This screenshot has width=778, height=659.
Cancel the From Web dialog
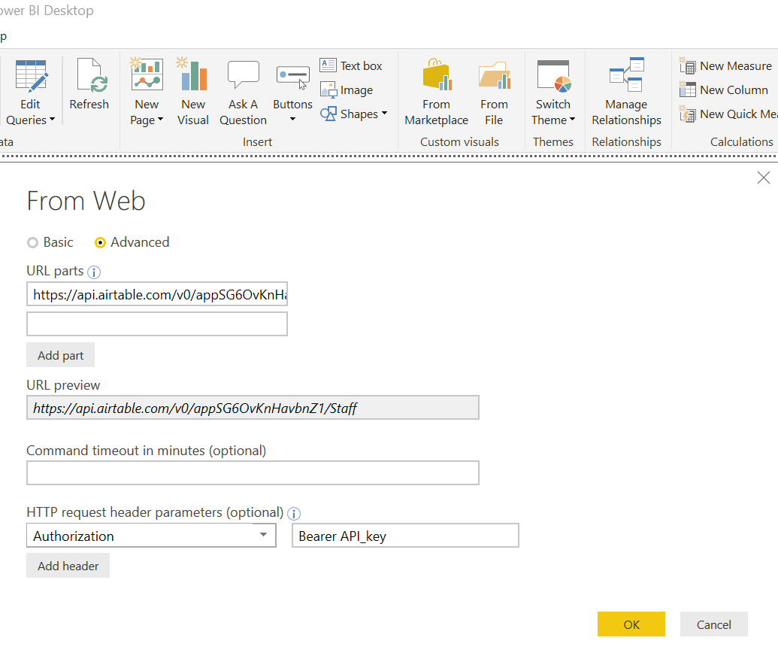pos(714,624)
